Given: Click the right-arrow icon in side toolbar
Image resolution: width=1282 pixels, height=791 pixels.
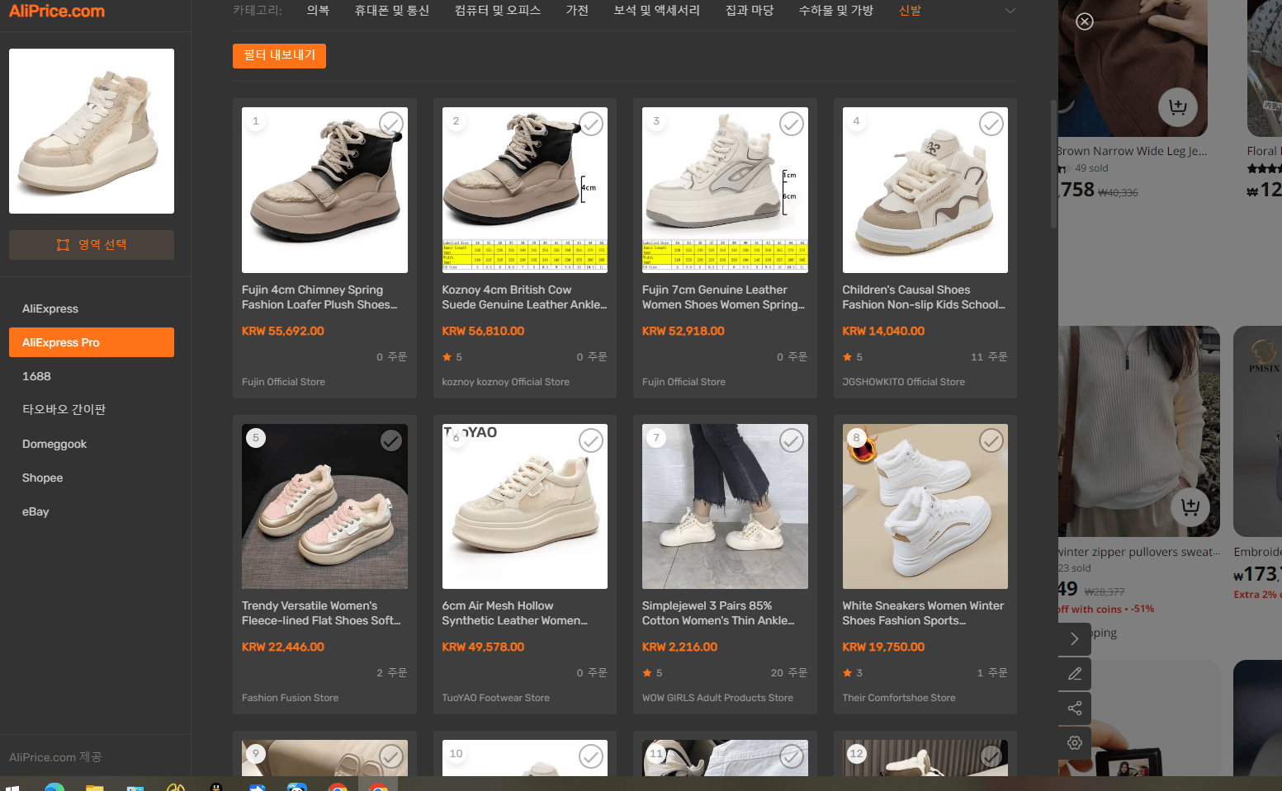Looking at the screenshot, I should coord(1075,639).
